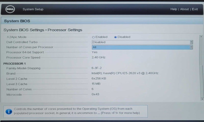The image size is (204, 122).
Task: Click the Yes value for 64-bit support
Action: tap(95, 52)
